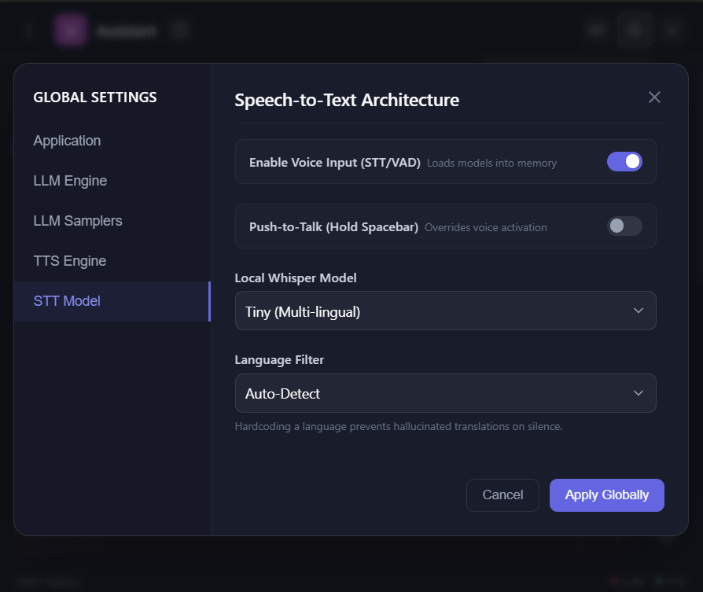Click the Enable Voice Input (STT/VAD) label
Image resolution: width=703 pixels, height=592 pixels.
[x=335, y=163]
